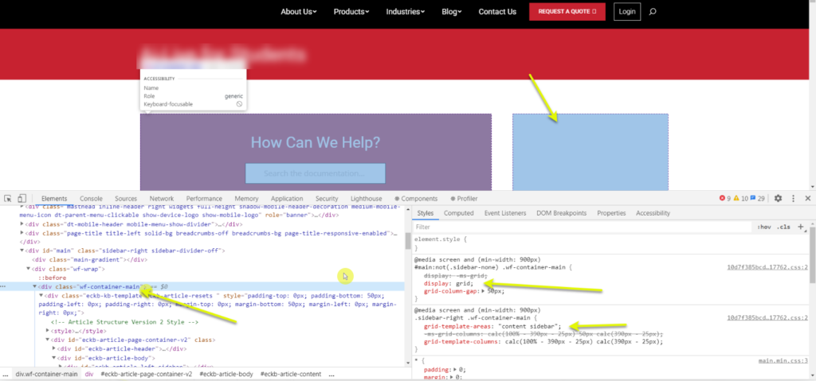Screen dimensions: 816x381
Task: Open the Products dropdown menu
Action: [x=351, y=12]
